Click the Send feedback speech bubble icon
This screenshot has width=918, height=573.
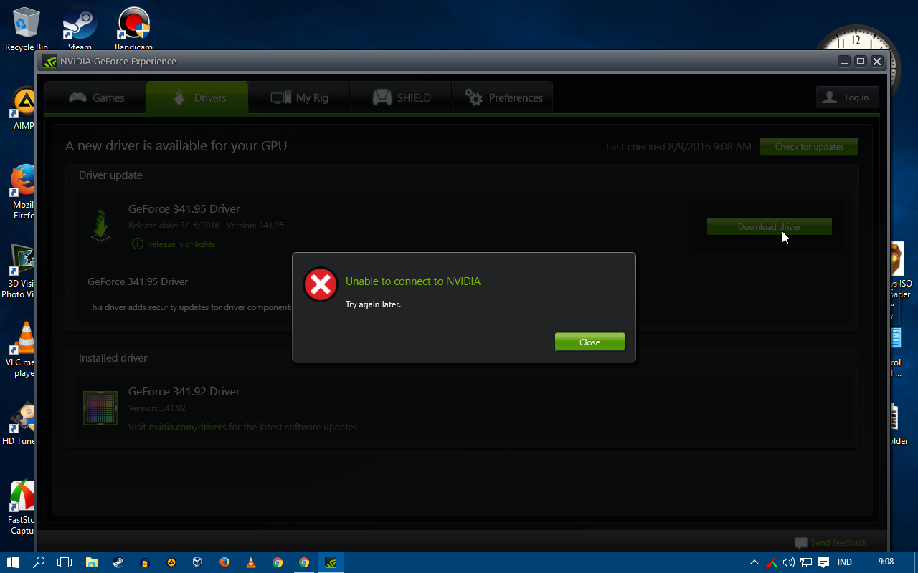[x=801, y=544]
